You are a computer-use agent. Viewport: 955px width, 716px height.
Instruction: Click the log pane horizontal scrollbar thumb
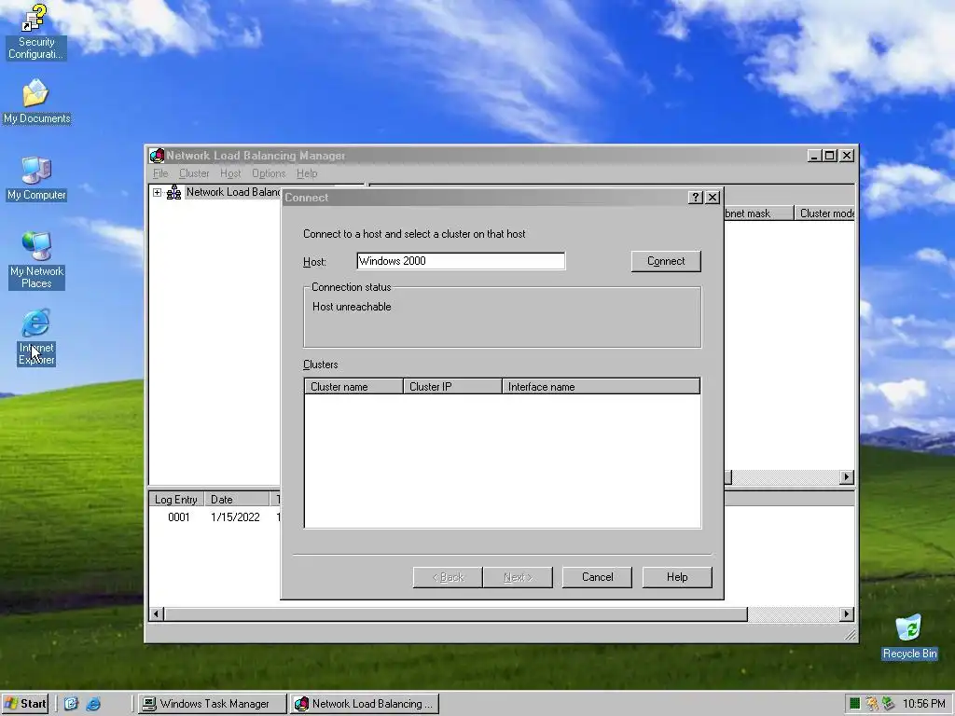coord(455,613)
